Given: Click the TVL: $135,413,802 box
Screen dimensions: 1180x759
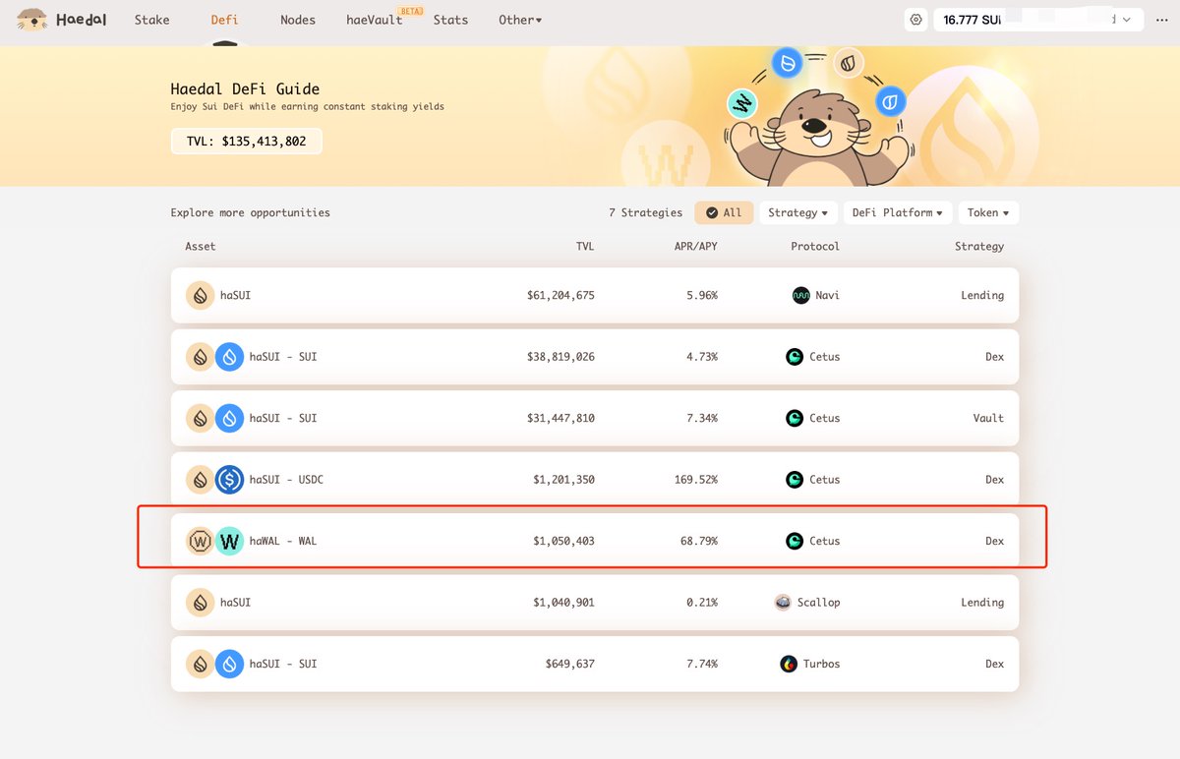Looking at the screenshot, I should tap(246, 142).
